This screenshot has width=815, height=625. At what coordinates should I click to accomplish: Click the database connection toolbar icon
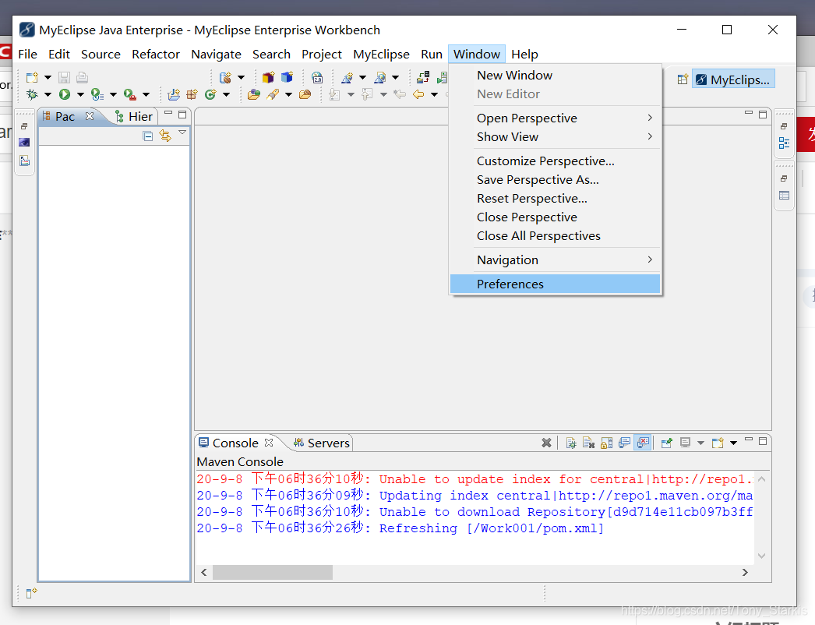tap(225, 77)
